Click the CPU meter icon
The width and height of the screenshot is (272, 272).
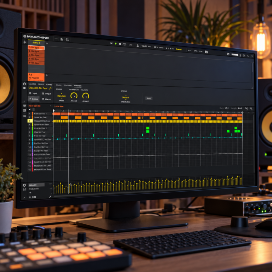[240, 55]
